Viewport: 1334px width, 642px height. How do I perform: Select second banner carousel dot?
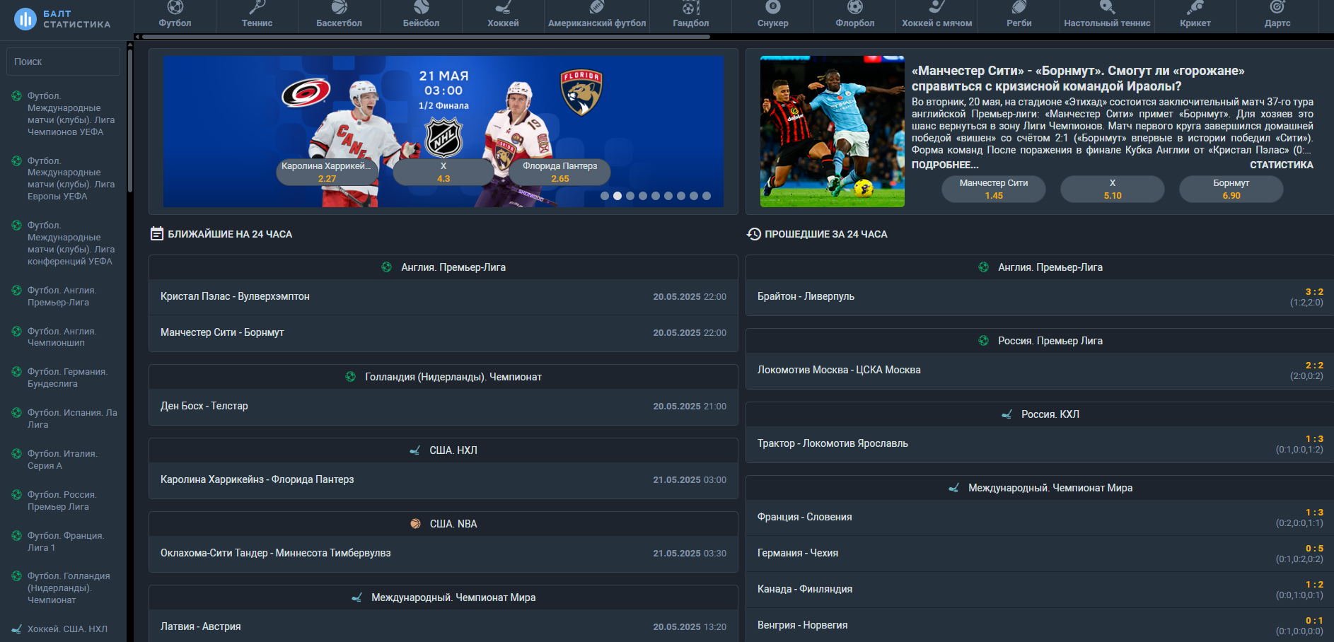coord(617,196)
